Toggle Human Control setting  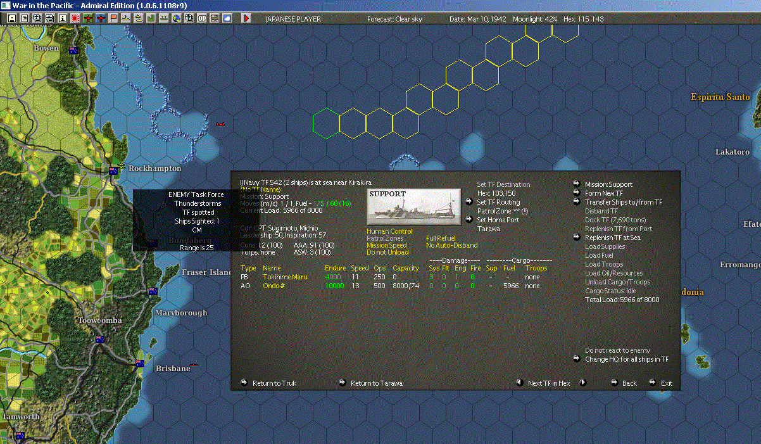tap(389, 231)
